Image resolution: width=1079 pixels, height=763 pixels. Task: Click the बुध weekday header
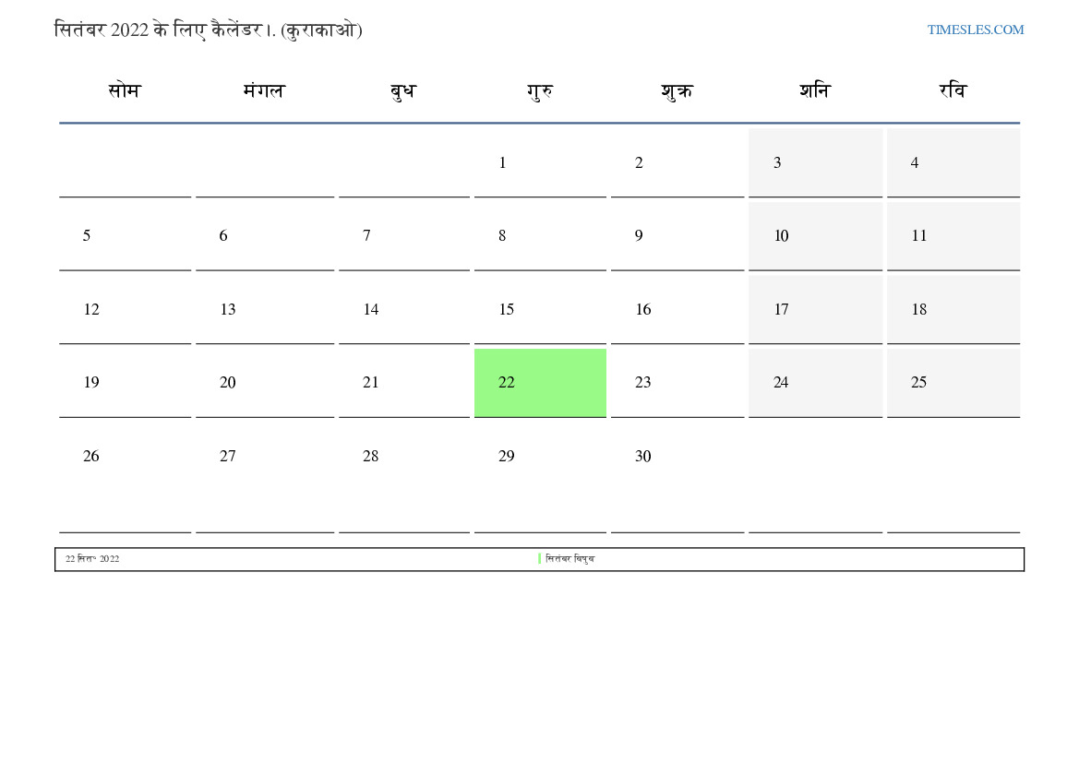(x=402, y=90)
